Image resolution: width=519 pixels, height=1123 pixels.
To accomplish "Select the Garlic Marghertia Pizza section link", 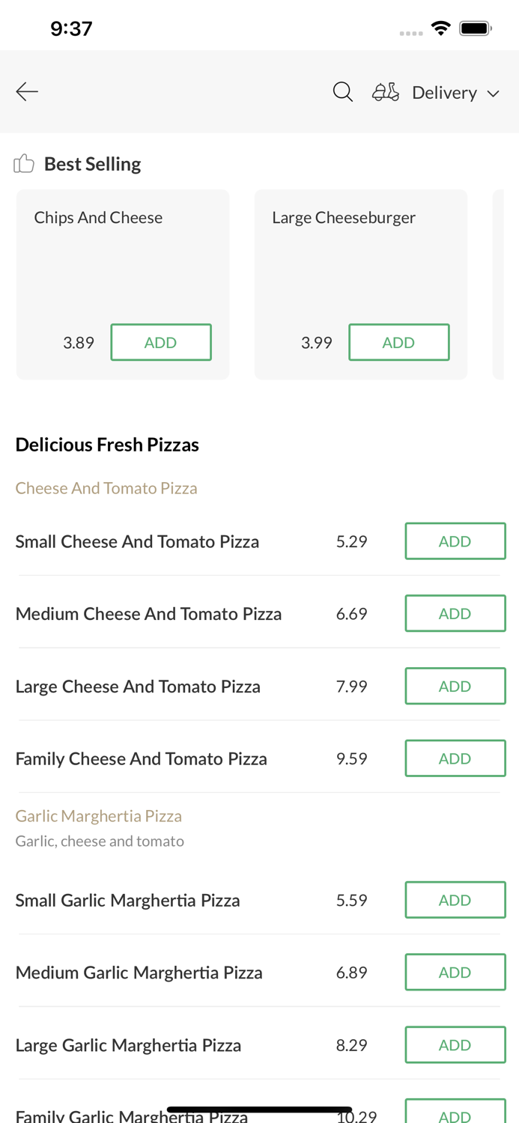I will 98,815.
